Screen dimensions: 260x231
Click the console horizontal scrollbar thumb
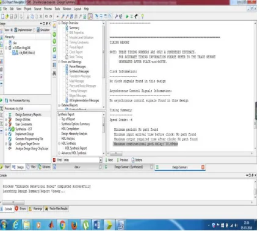(13, 202)
